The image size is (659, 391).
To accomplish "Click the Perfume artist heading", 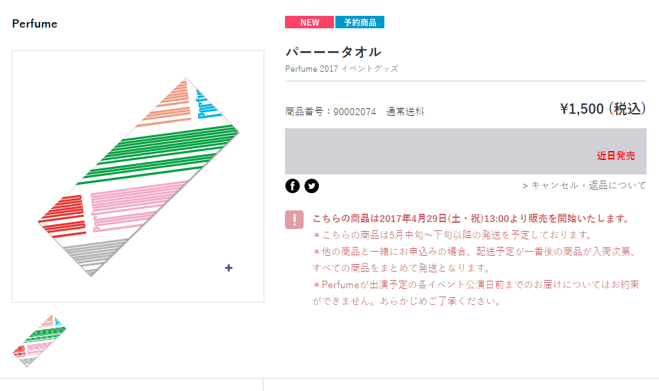I will pyautogui.click(x=35, y=23).
